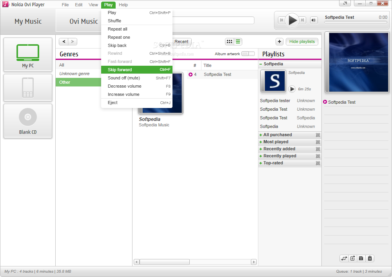Navigate forward with right arrow button
The width and height of the screenshot is (392, 277).
click(73, 42)
